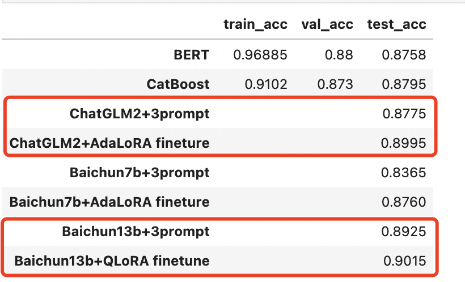
Task: Click the 0.8365 test accuracy cell
Action: (403, 173)
